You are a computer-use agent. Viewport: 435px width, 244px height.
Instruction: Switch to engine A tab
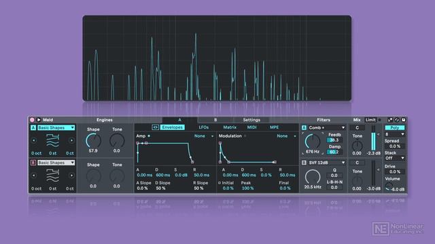[x=179, y=120]
